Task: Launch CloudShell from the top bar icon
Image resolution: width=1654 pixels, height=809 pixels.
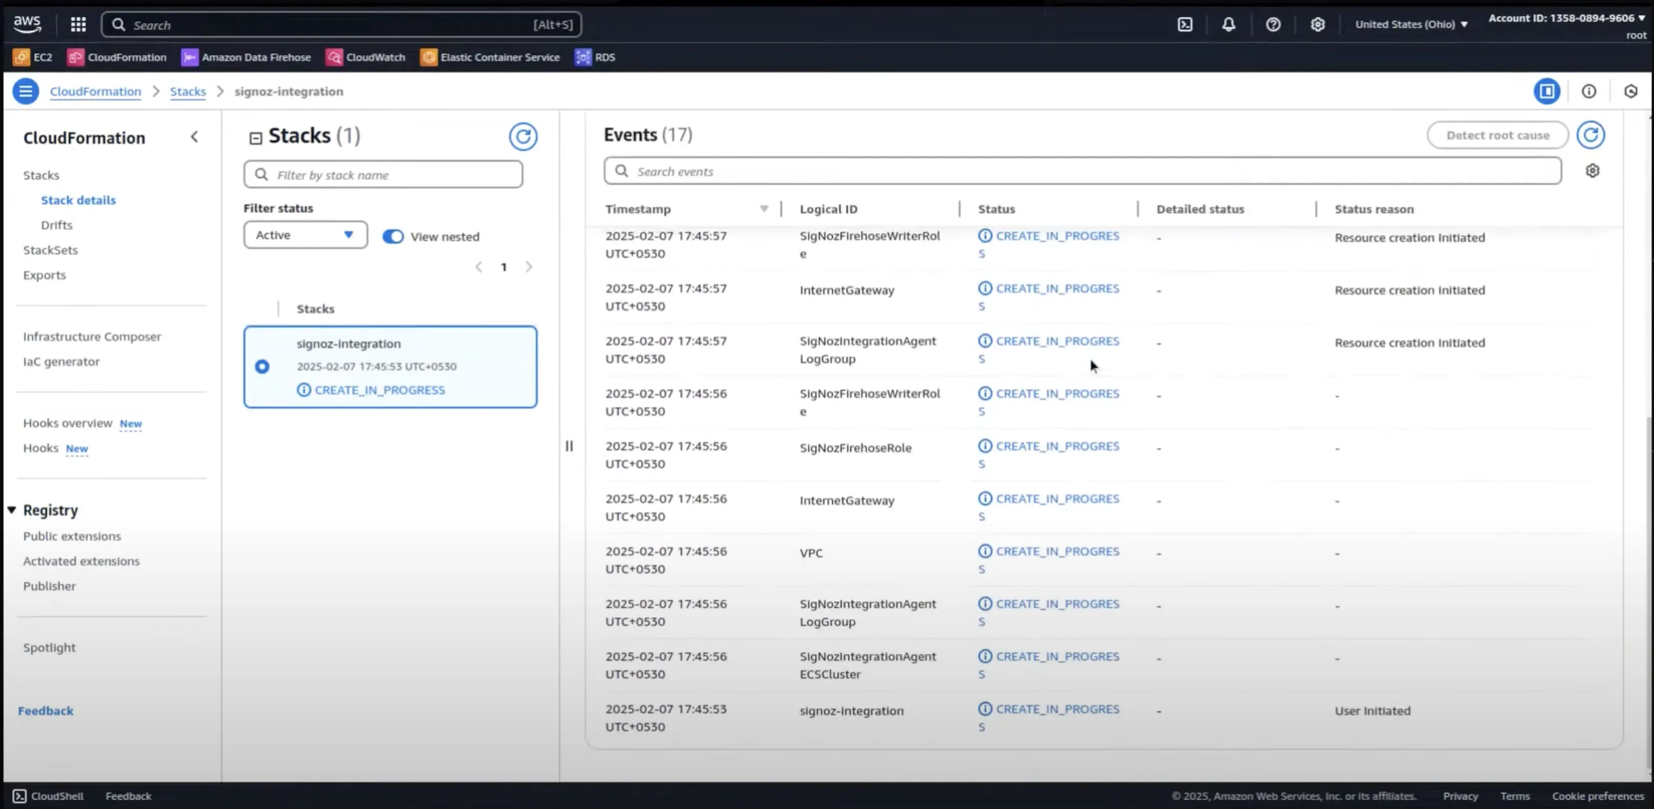Action: (1185, 24)
